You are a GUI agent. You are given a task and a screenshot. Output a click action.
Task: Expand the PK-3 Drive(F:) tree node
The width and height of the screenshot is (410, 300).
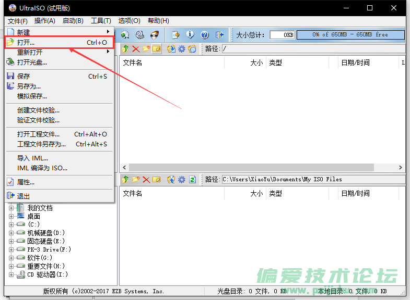click(11, 249)
